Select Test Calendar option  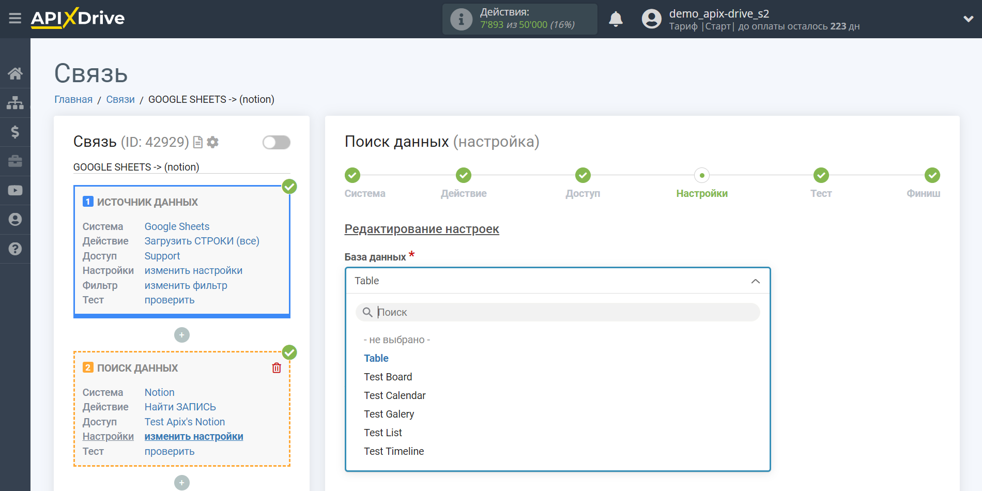394,395
